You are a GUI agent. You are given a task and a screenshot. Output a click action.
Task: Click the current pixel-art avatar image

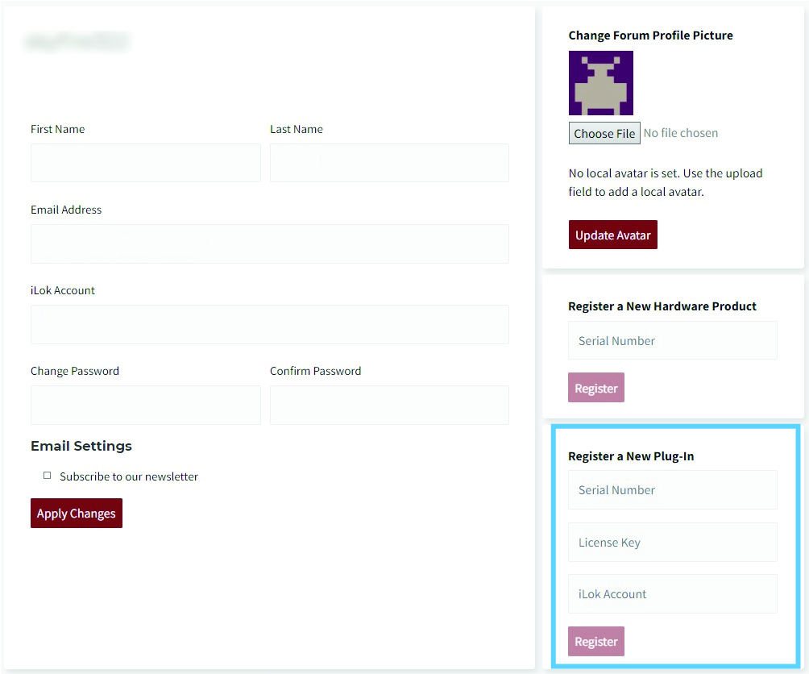coord(600,82)
